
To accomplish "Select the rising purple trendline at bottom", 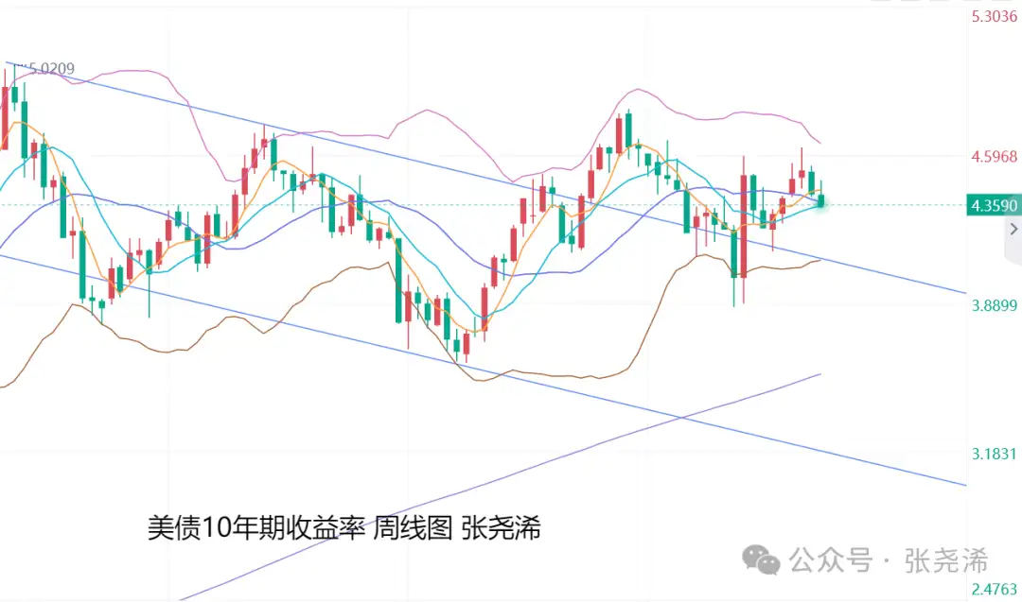I will click(500, 486).
